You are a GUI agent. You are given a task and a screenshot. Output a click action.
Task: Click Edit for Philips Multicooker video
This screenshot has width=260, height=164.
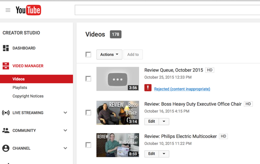[x=152, y=154]
